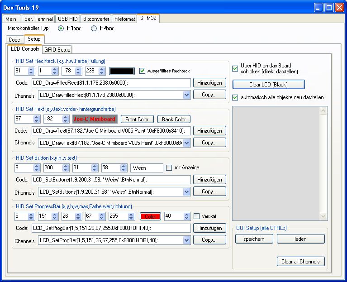Viewport: 347px width, 282px height.
Task: Increase the rectangle width 238 spinner
Action: coord(102,69)
